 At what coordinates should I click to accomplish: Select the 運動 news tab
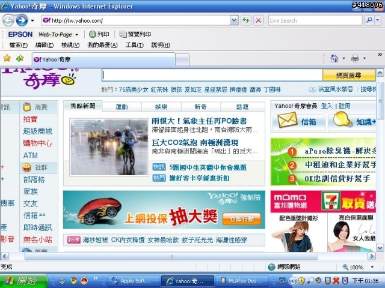pos(122,107)
